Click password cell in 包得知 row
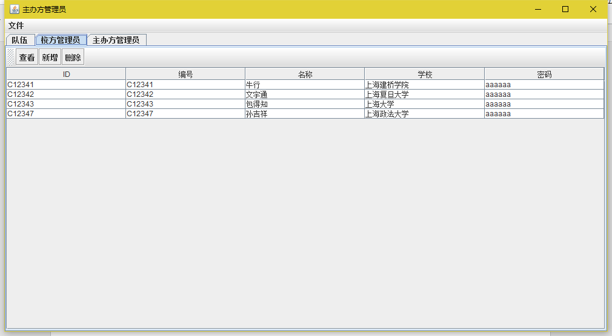Screen dimensions: 612x336 [x=544, y=104]
